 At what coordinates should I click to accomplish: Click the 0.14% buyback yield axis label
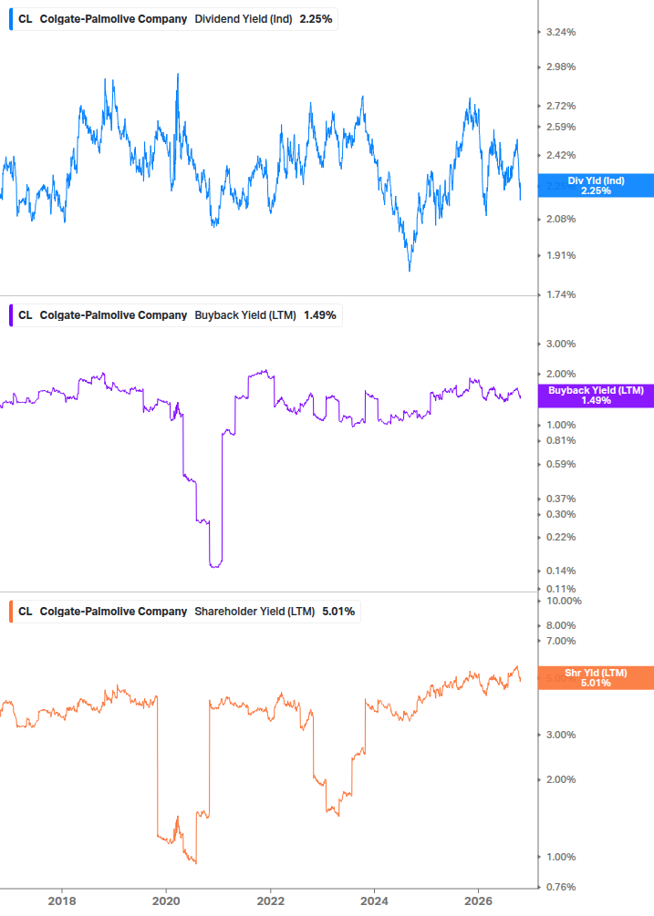pyautogui.click(x=561, y=571)
